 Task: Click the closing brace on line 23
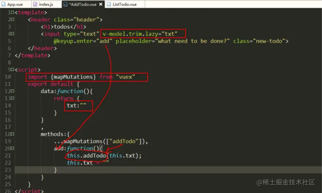coord(55,170)
